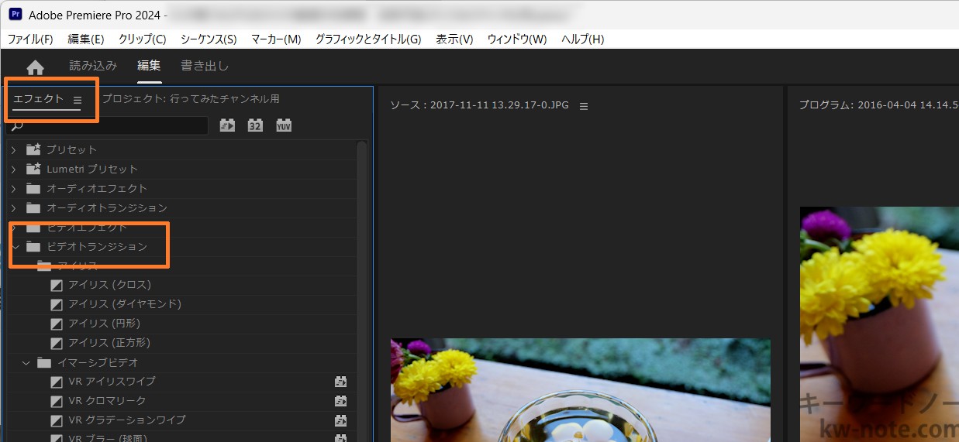Expand the オーディオエフェクト folder
959x442 pixels.
pyautogui.click(x=13, y=188)
